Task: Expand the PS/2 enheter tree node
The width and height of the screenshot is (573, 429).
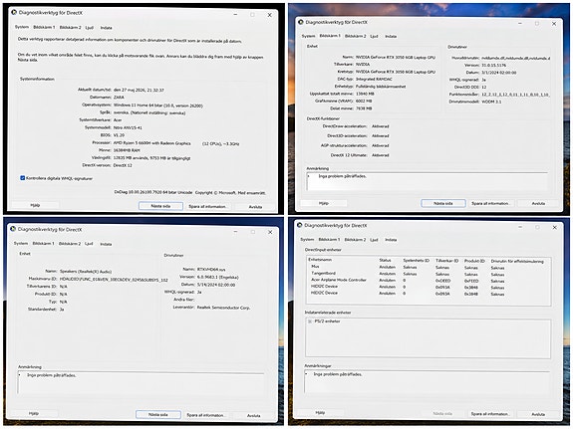Action: click(310, 322)
